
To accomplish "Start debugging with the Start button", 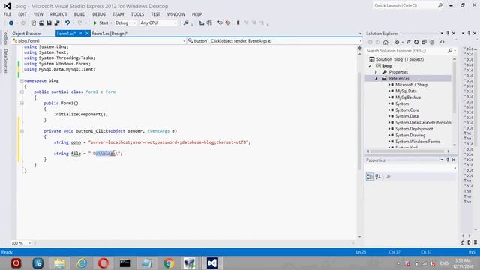I will coord(100,22).
